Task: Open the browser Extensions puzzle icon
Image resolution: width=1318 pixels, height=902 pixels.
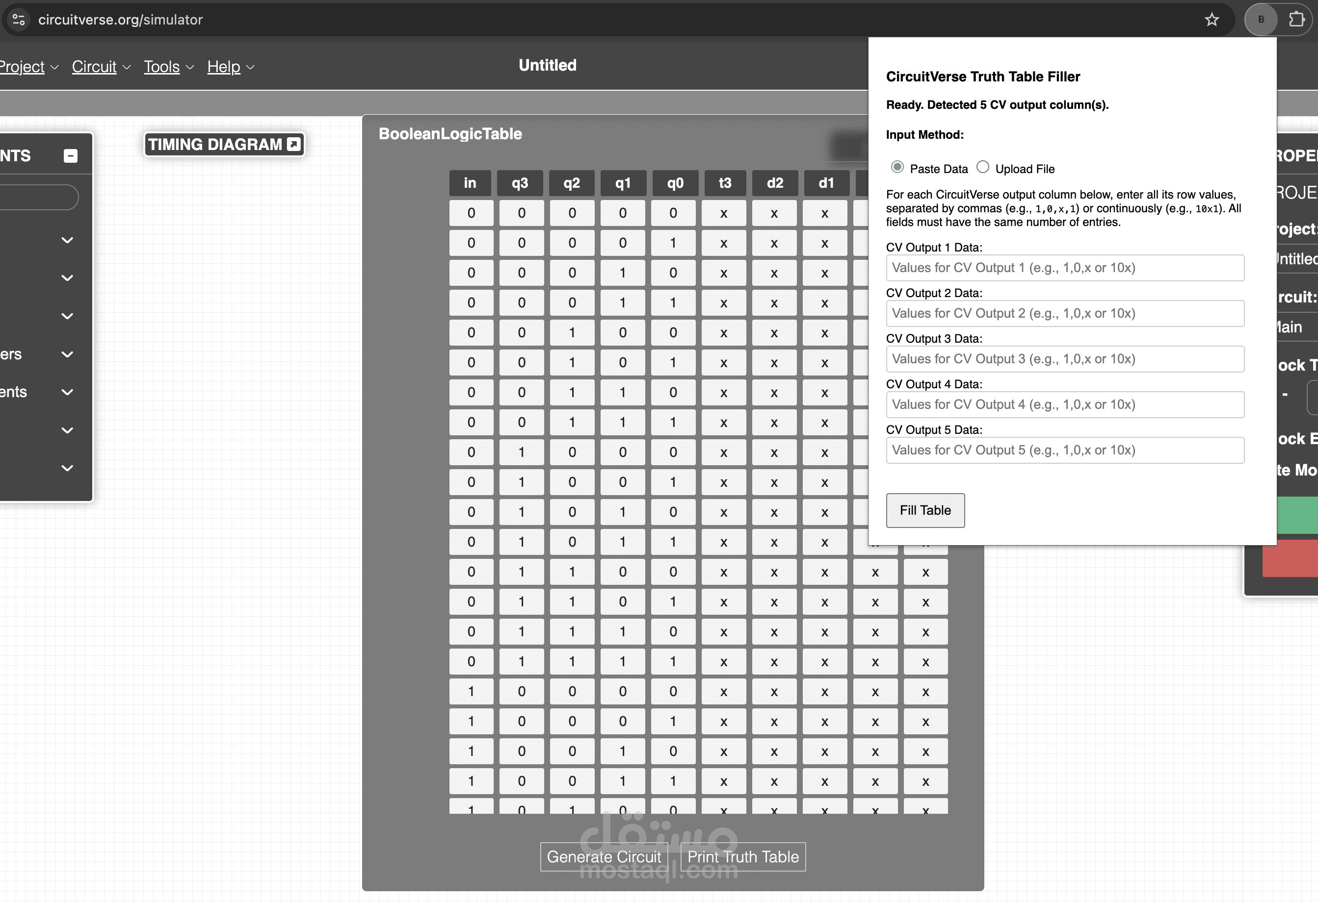Action: [1297, 20]
